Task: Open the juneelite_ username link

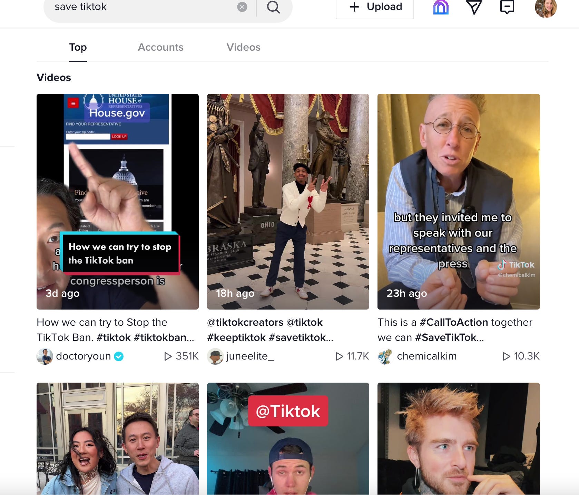Action: click(x=250, y=356)
